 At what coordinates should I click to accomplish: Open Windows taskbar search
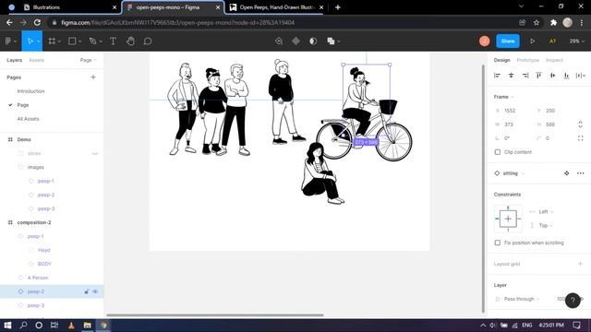coord(23,325)
